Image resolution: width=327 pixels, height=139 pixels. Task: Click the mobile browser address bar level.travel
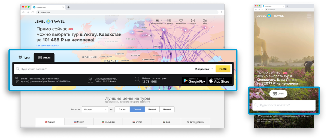pyautogui.click(x=288, y=10)
